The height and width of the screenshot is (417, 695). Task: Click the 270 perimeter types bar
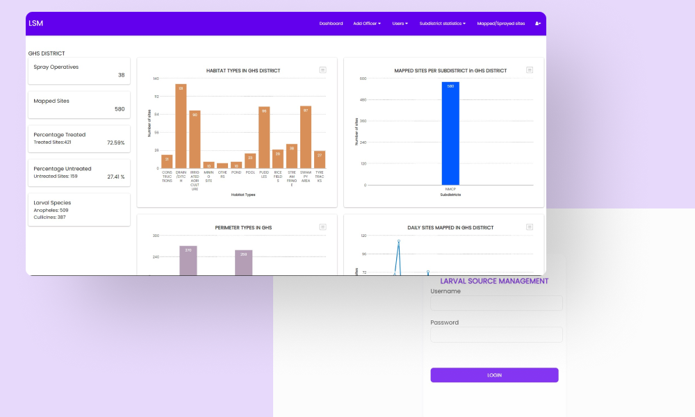click(x=188, y=261)
